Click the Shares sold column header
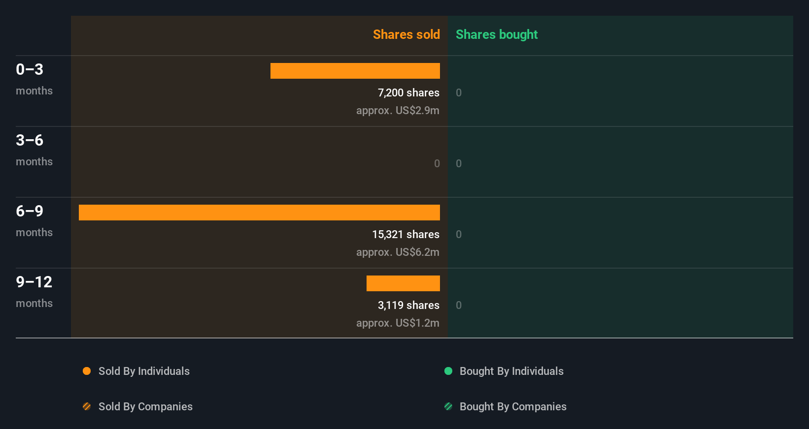This screenshot has width=809, height=429. point(406,34)
